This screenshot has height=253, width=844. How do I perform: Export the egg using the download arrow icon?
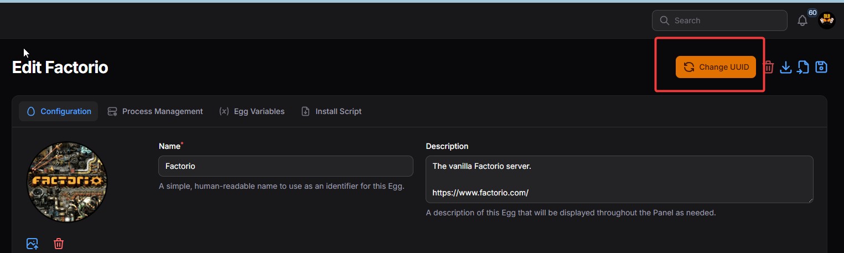pos(785,67)
